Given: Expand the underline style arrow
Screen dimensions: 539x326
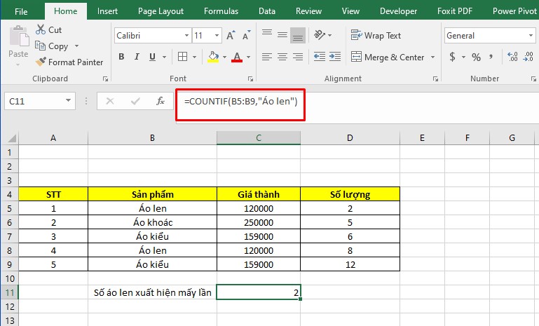Looking at the screenshot, I should [x=164, y=57].
